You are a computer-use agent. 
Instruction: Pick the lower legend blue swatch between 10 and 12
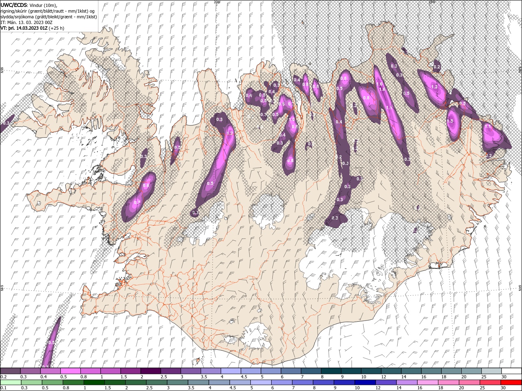point(364,382)
